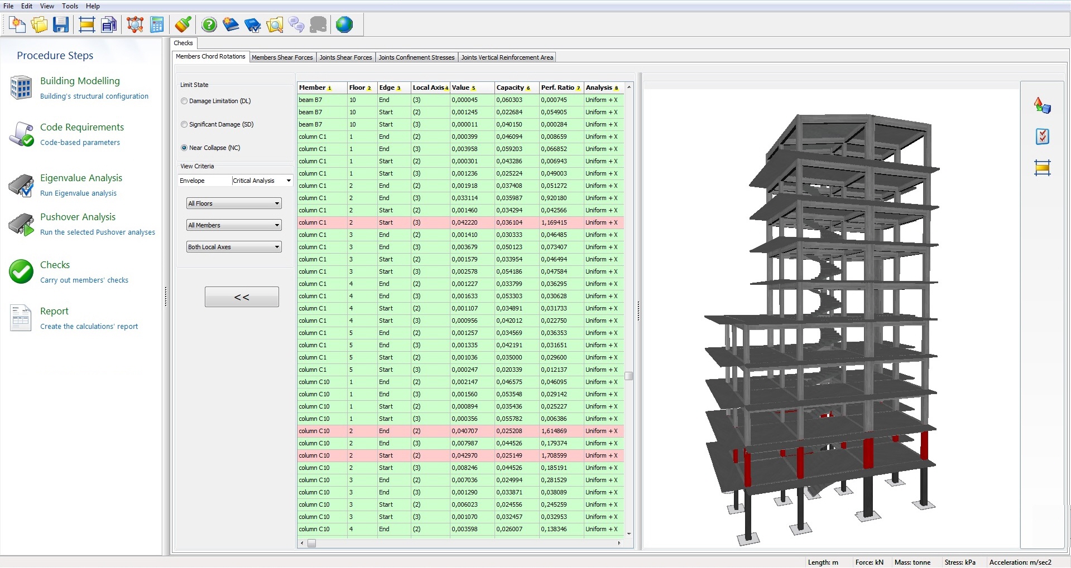
Task: Click the blue floppy disk save icon
Action: pos(61,25)
